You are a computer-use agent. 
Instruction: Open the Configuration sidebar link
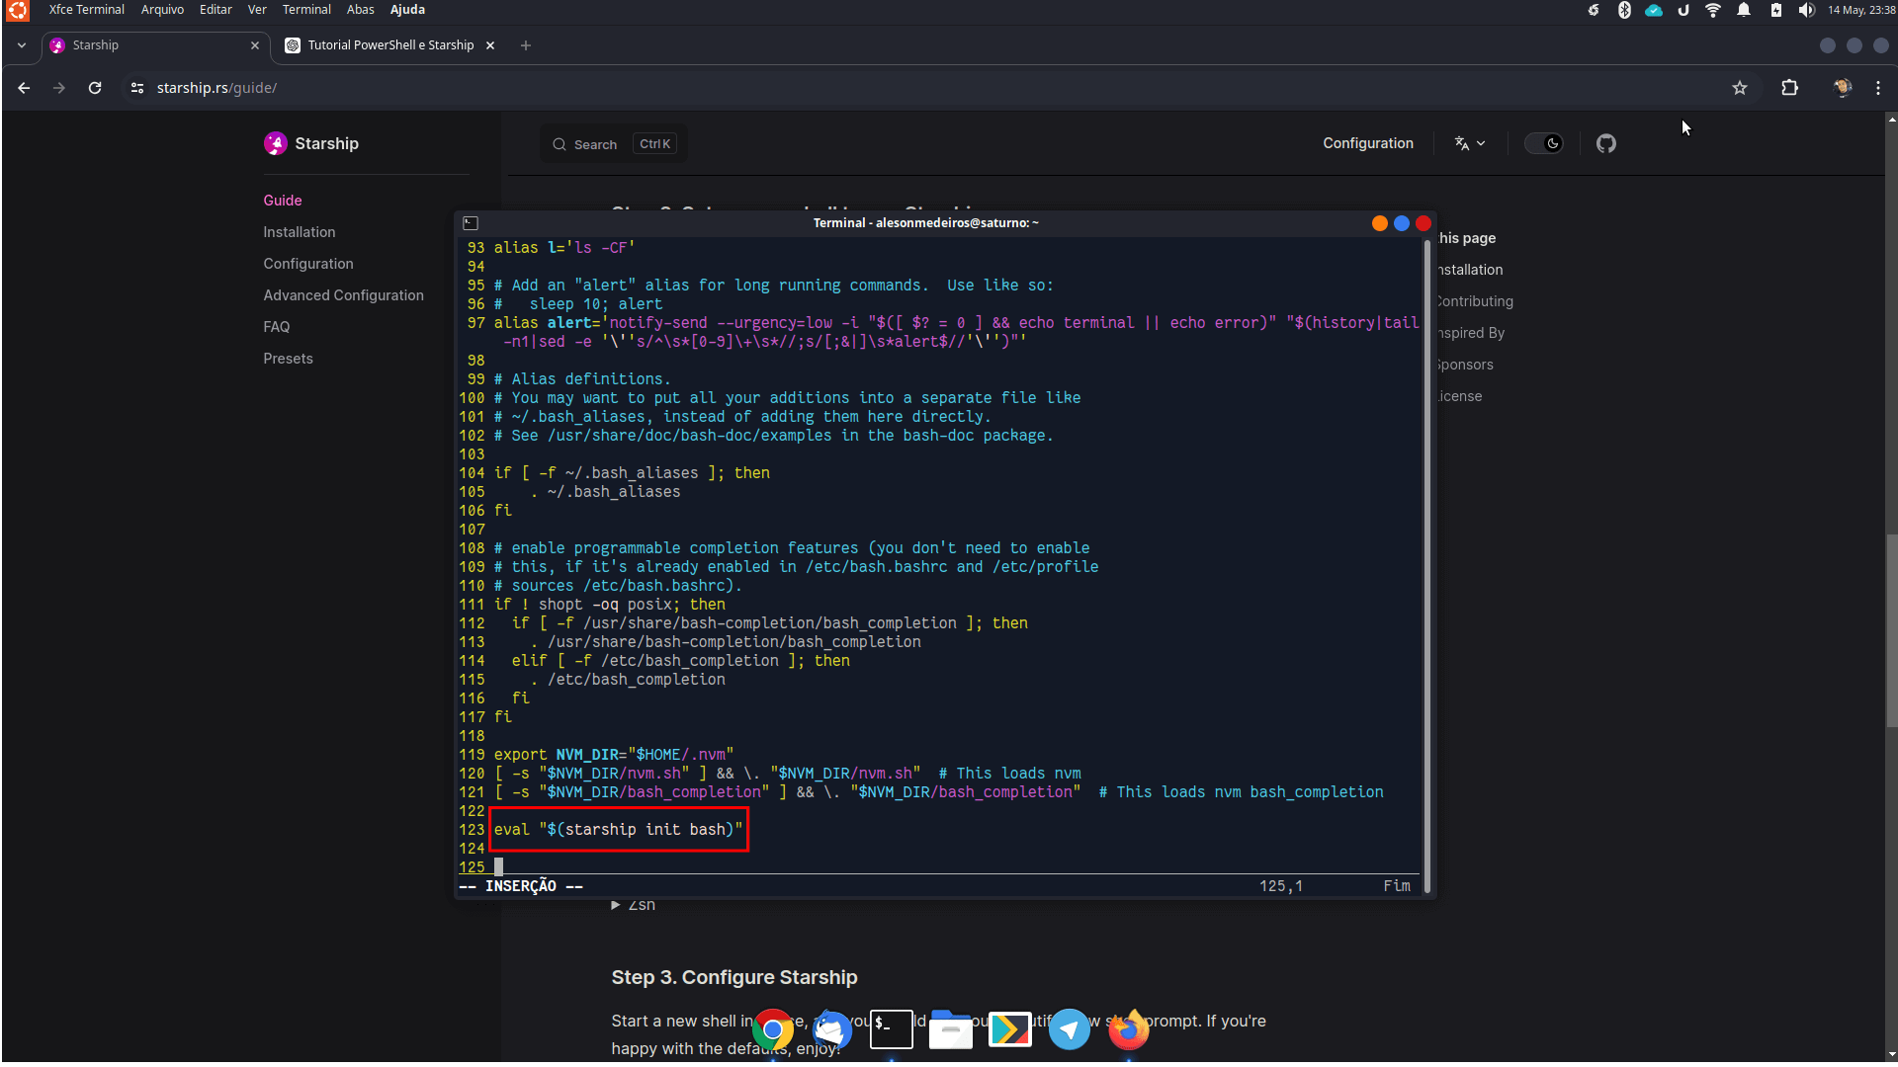[308, 264]
